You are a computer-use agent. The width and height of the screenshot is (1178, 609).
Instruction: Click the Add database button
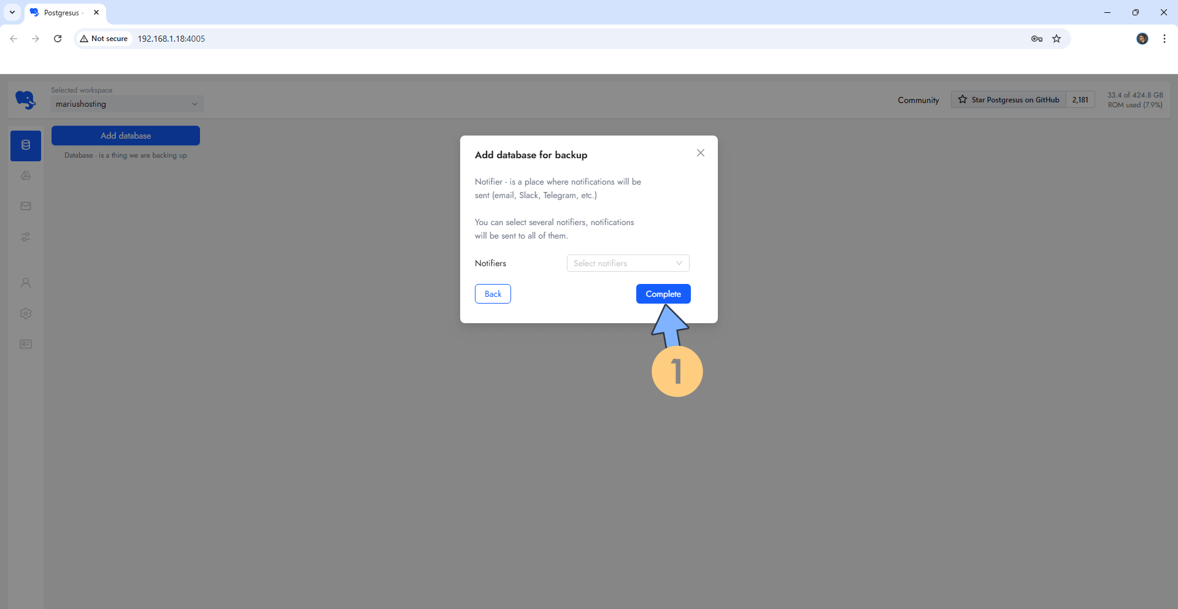126,136
